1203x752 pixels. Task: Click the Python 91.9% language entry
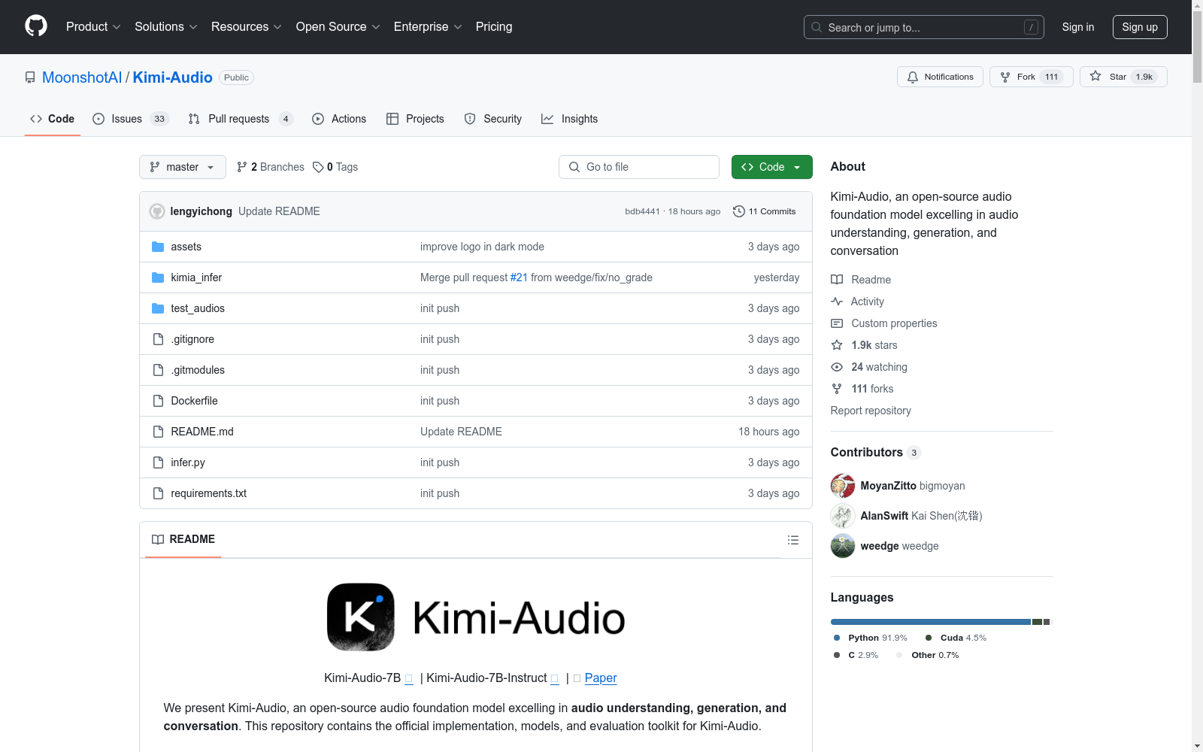(x=871, y=638)
